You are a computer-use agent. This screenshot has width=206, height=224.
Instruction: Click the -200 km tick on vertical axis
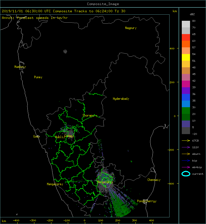171,150
